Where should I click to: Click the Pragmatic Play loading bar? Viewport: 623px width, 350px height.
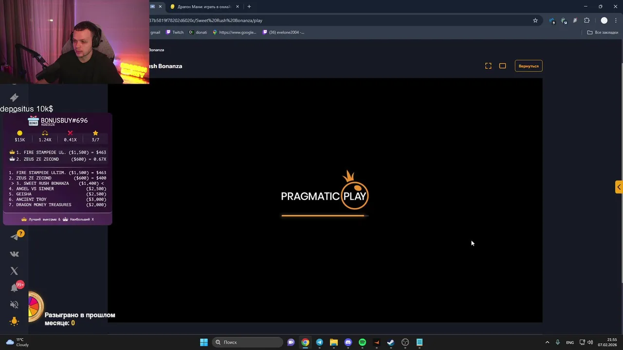click(x=325, y=215)
